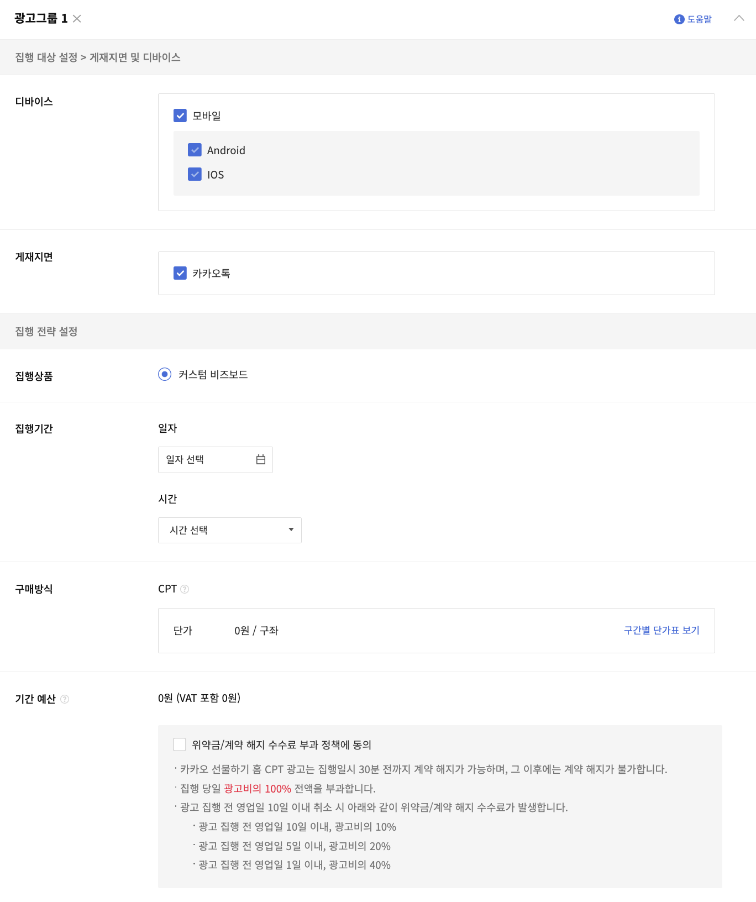Image resolution: width=756 pixels, height=902 pixels.
Task: Click the 집행 전략 설정 section header
Action: coord(46,332)
